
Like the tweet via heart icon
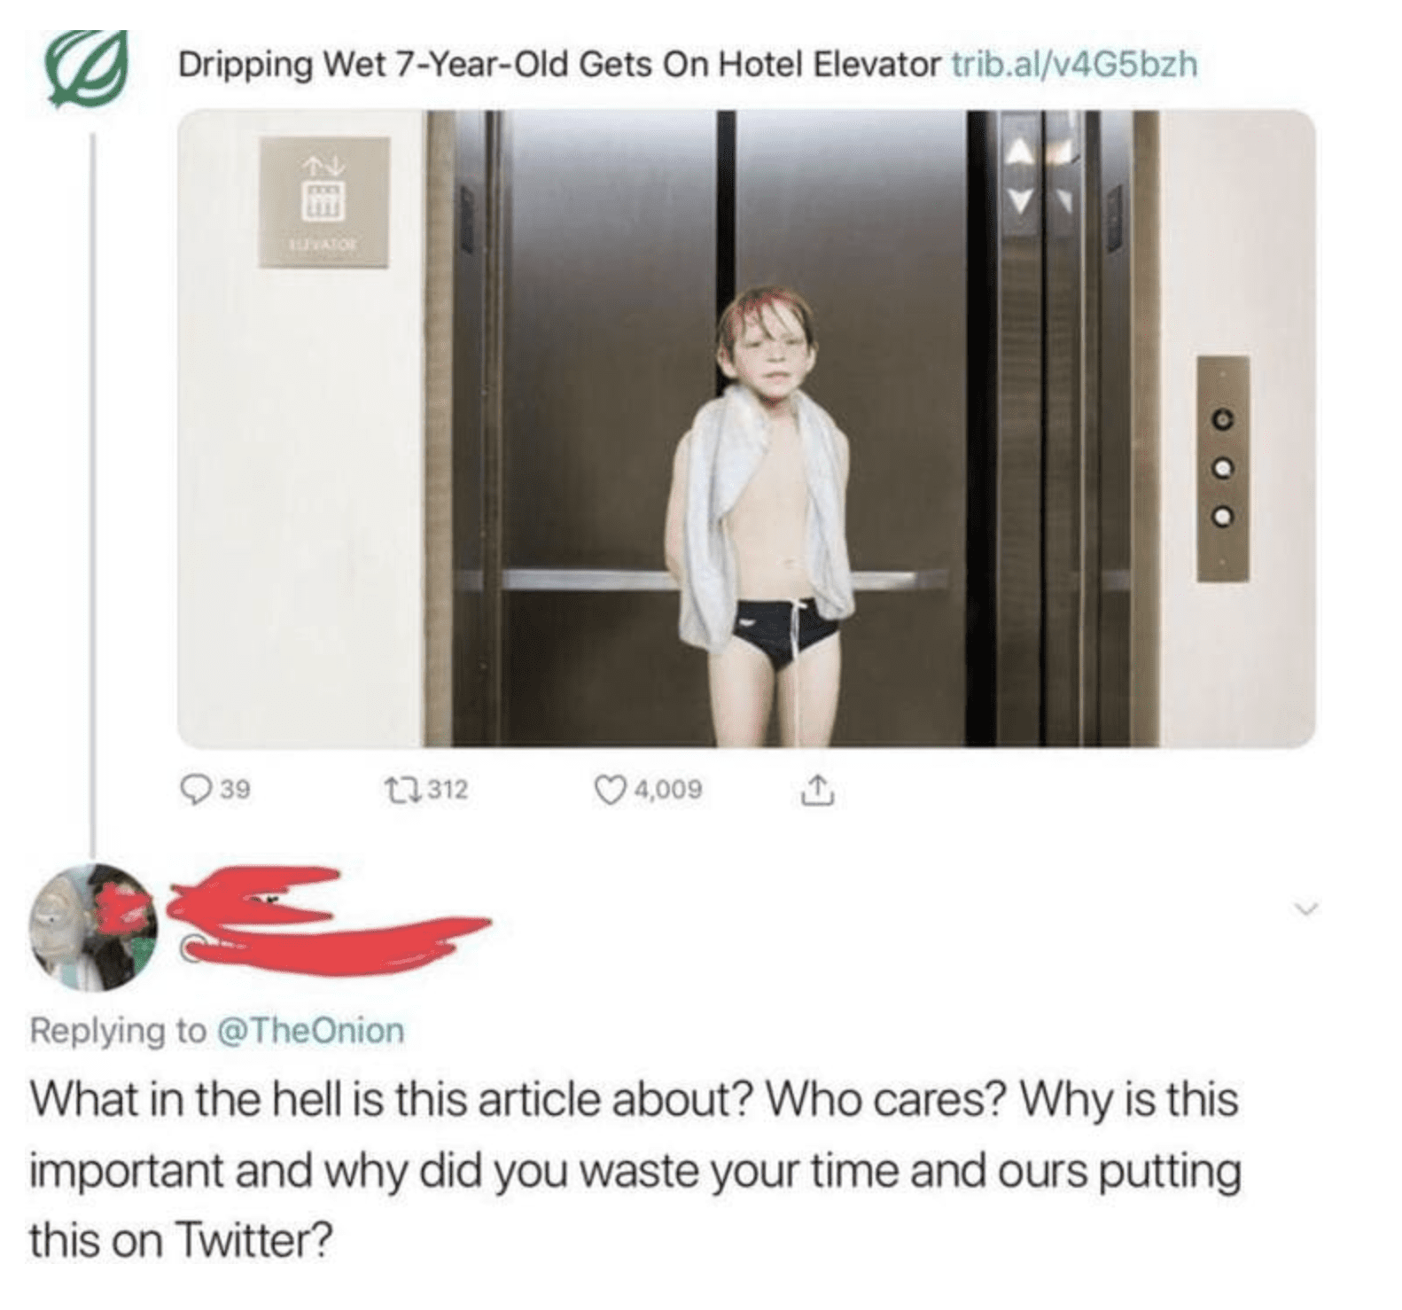click(x=609, y=789)
